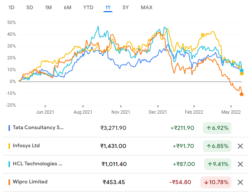Click the May 2022 axis label
251x193 pixels.
click(231, 112)
